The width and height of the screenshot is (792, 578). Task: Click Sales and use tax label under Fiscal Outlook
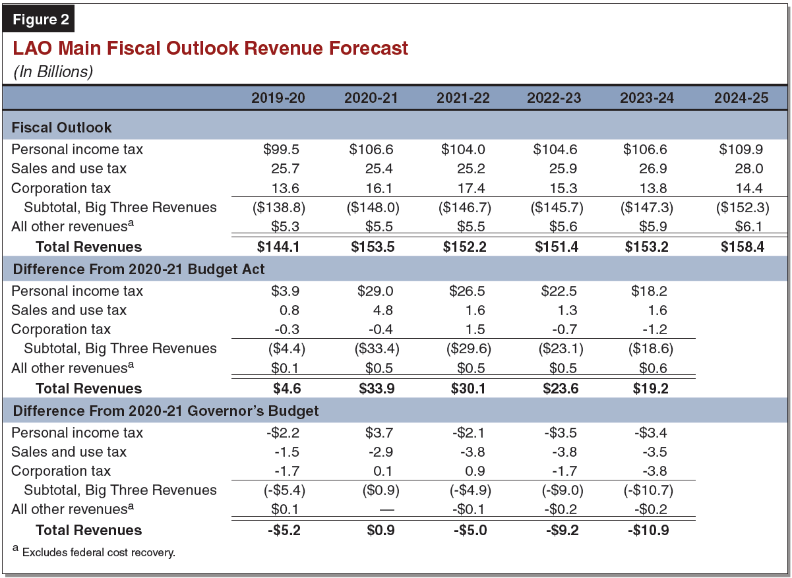69,169
